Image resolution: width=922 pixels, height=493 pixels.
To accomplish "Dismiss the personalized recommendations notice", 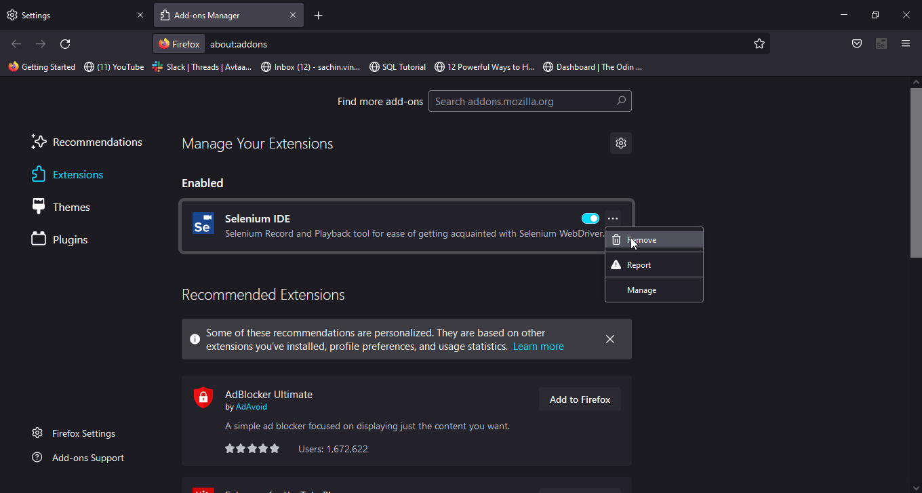I will pyautogui.click(x=610, y=339).
